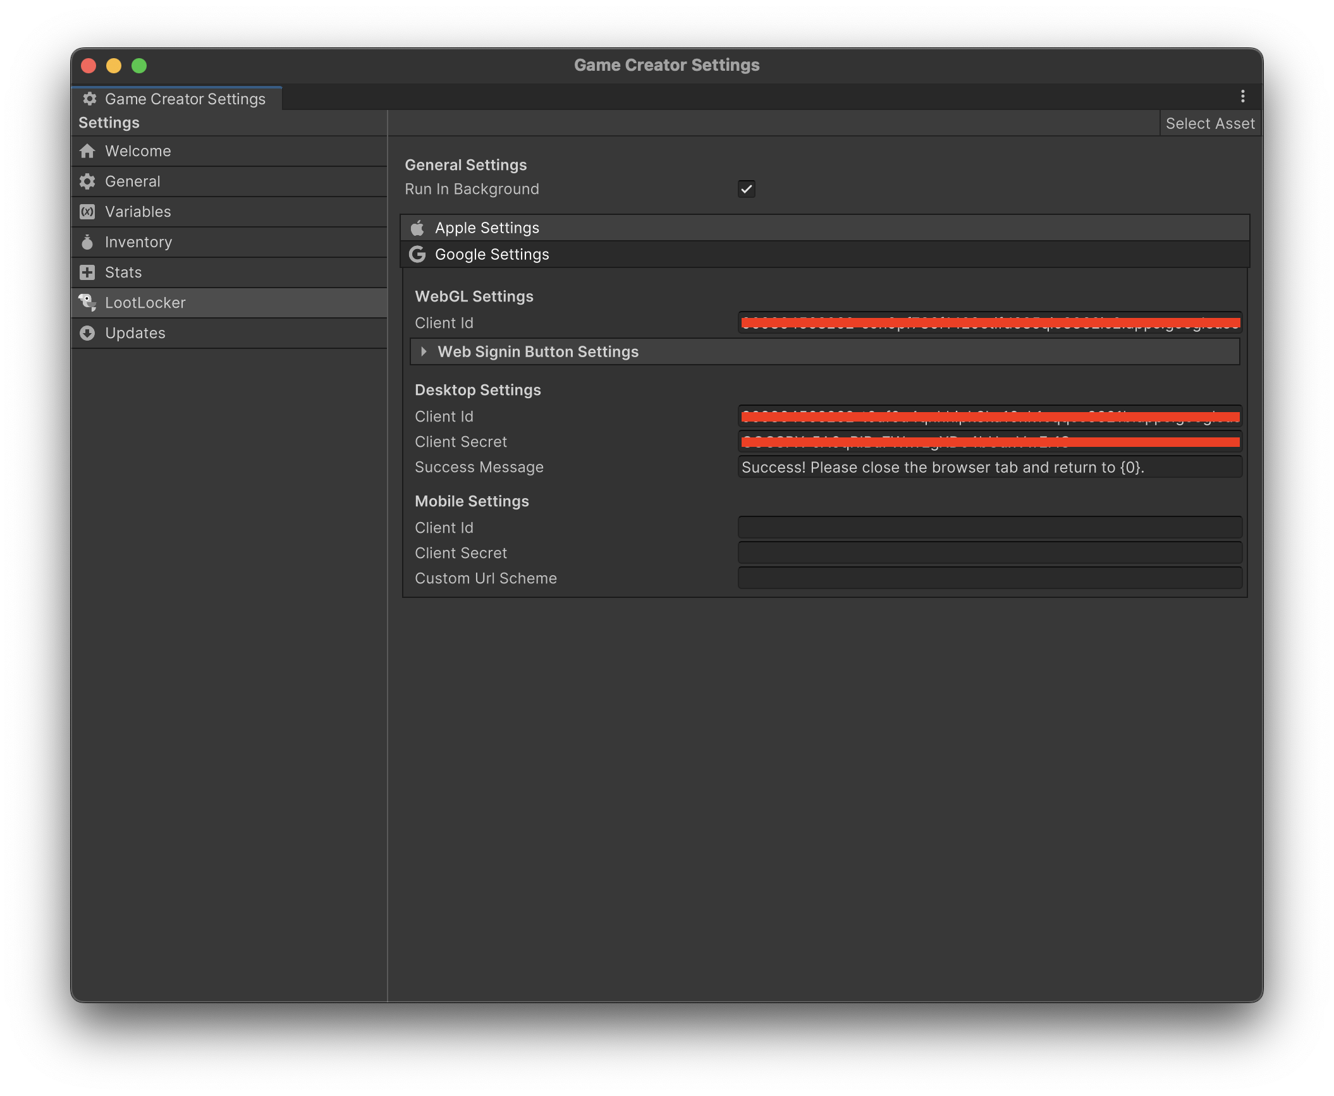Click the Success Message text field
Screen dimensions: 1334x1096
[x=989, y=467]
